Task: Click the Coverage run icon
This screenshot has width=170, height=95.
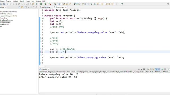Action: (x=45, y=4)
